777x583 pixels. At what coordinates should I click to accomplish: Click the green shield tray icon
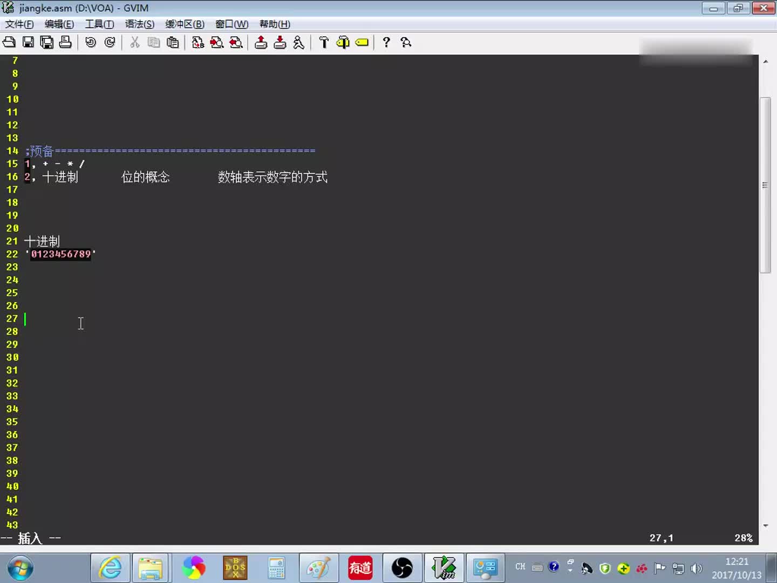coord(605,568)
